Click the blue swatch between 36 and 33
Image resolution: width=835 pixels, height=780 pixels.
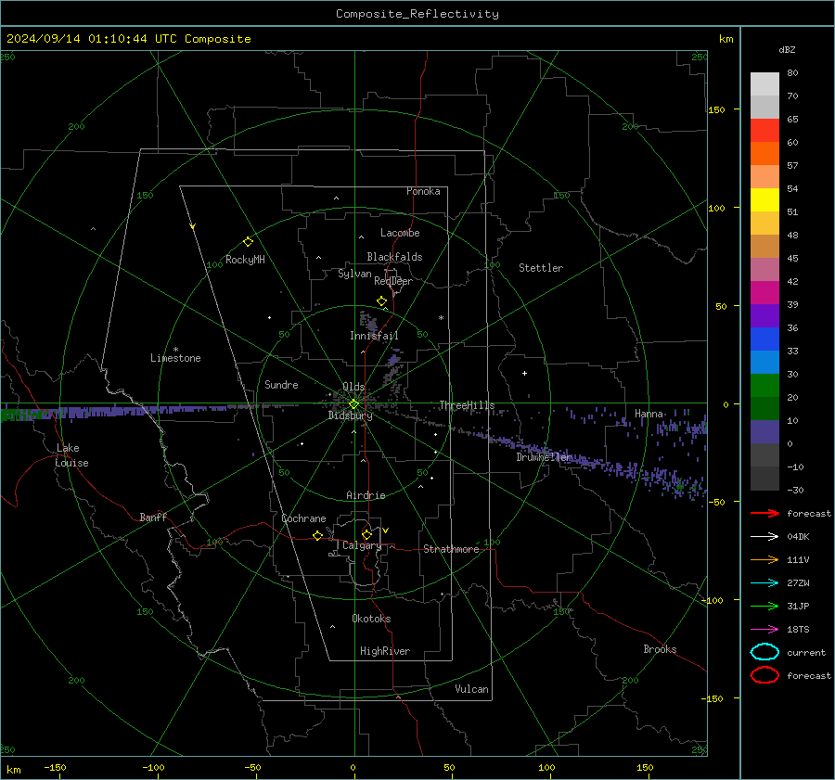764,339
